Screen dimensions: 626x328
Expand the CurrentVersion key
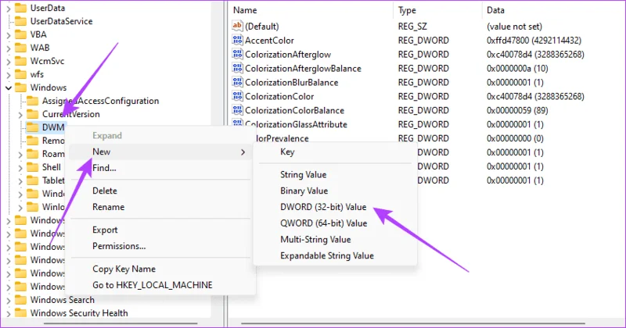pyautogui.click(x=20, y=114)
